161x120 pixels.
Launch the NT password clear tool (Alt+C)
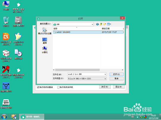pos(6,72)
